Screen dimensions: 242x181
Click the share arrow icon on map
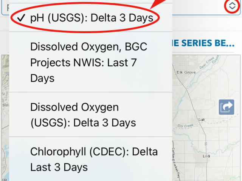click(x=226, y=107)
